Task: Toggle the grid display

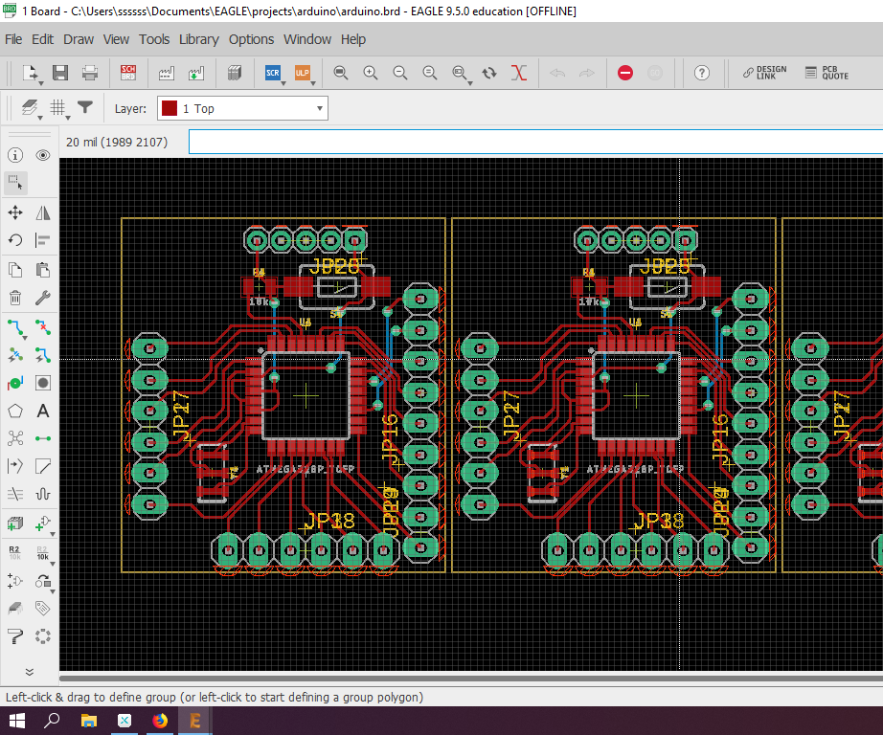Action: [58, 107]
